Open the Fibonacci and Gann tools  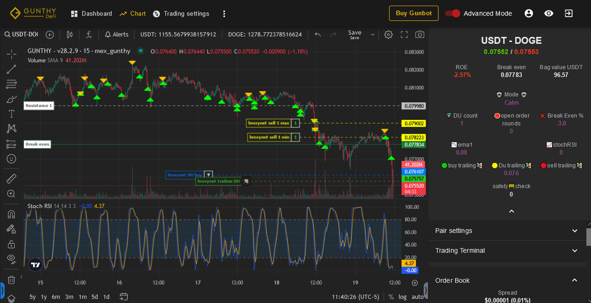pyautogui.click(x=12, y=84)
